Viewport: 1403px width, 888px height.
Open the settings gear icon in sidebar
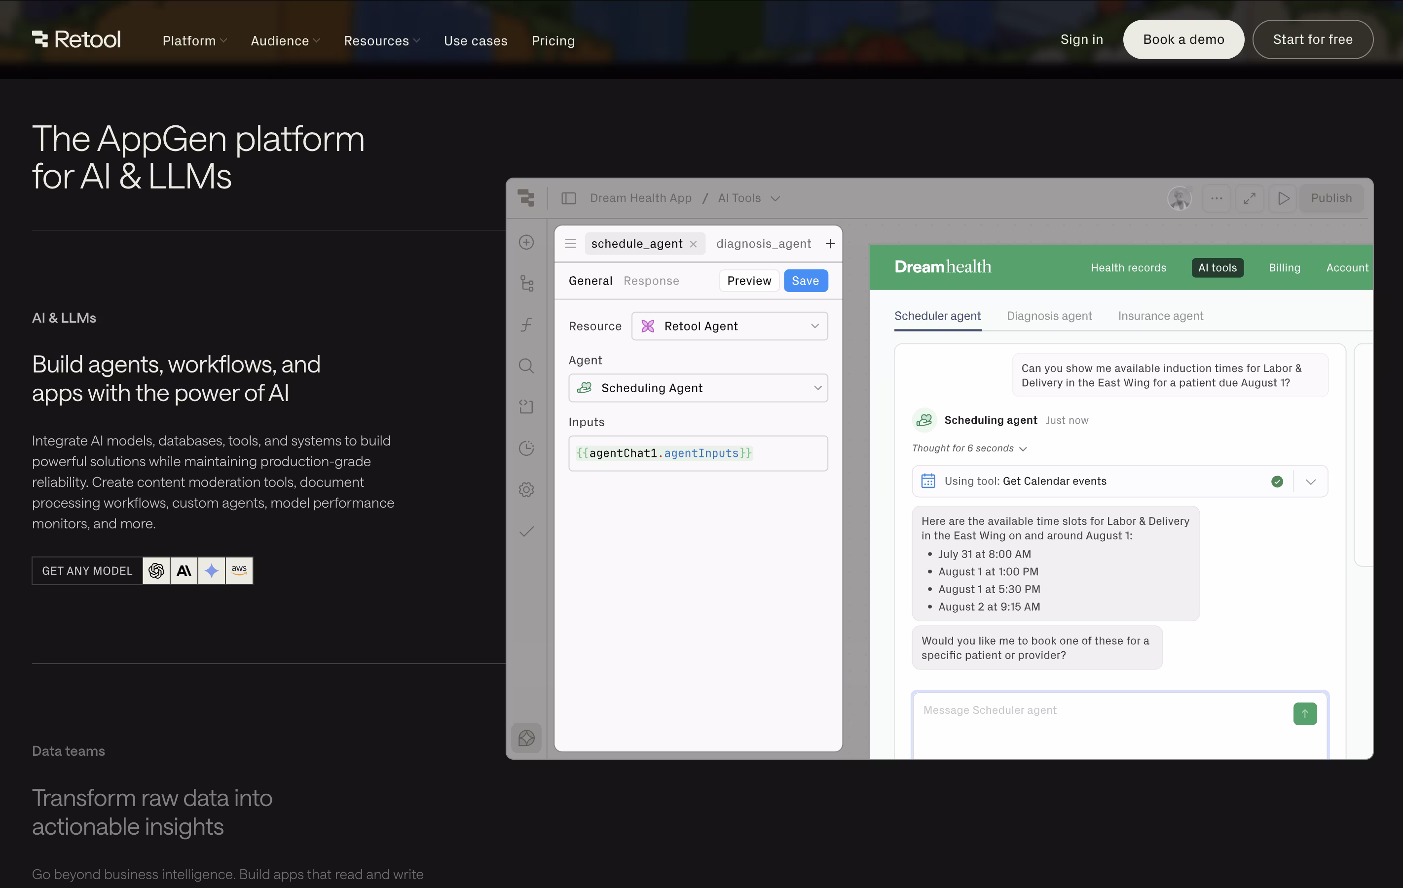click(526, 489)
